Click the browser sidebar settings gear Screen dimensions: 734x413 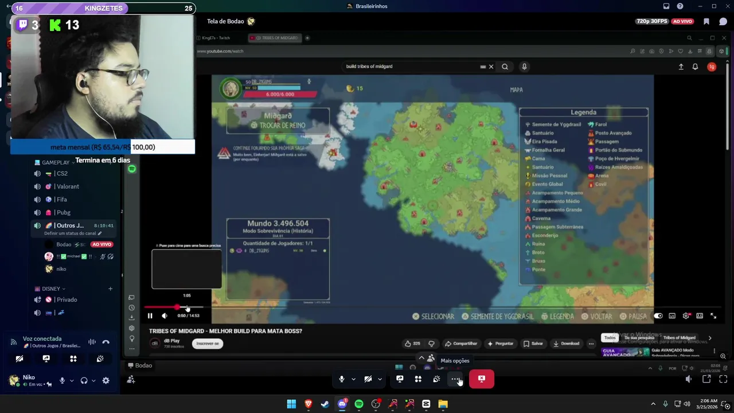click(132, 328)
